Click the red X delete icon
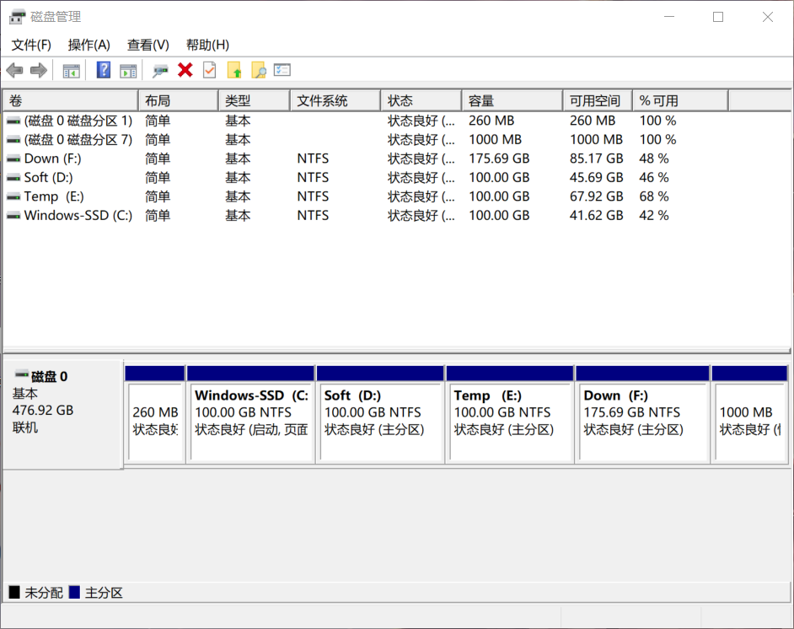 185,70
